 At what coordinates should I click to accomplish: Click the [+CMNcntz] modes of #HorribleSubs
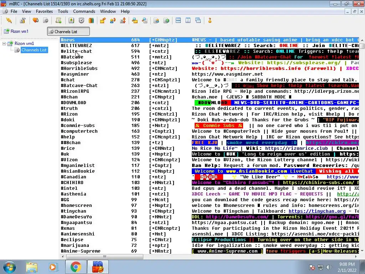coord(163,68)
